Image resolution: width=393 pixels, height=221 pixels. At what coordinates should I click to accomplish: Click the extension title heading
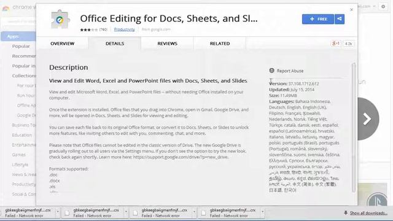click(169, 18)
